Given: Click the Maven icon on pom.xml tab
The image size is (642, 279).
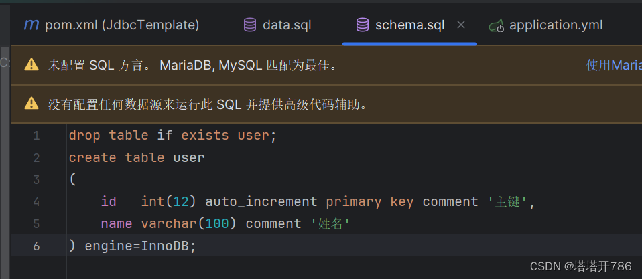Looking at the screenshot, I should [x=31, y=25].
